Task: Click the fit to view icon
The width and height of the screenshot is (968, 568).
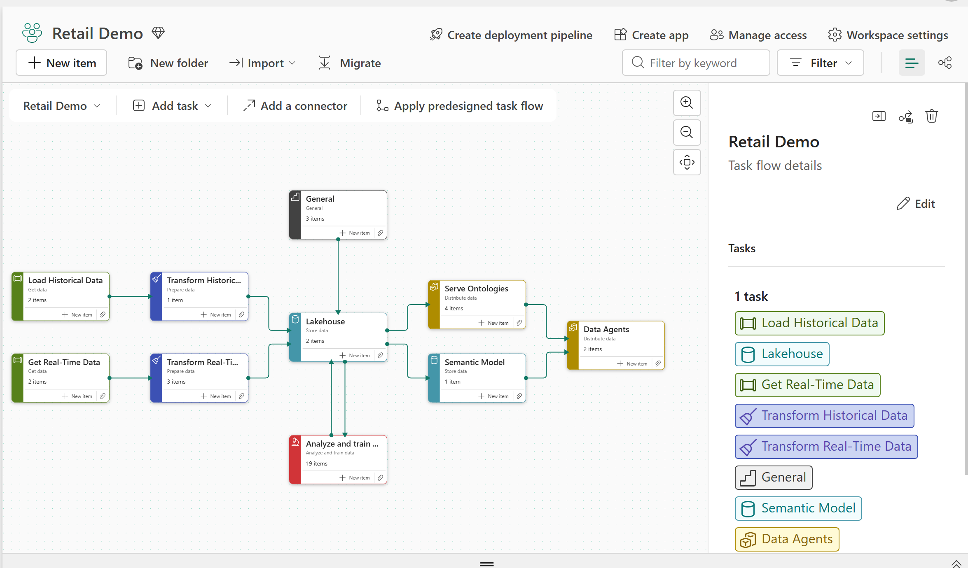Action: 687,162
